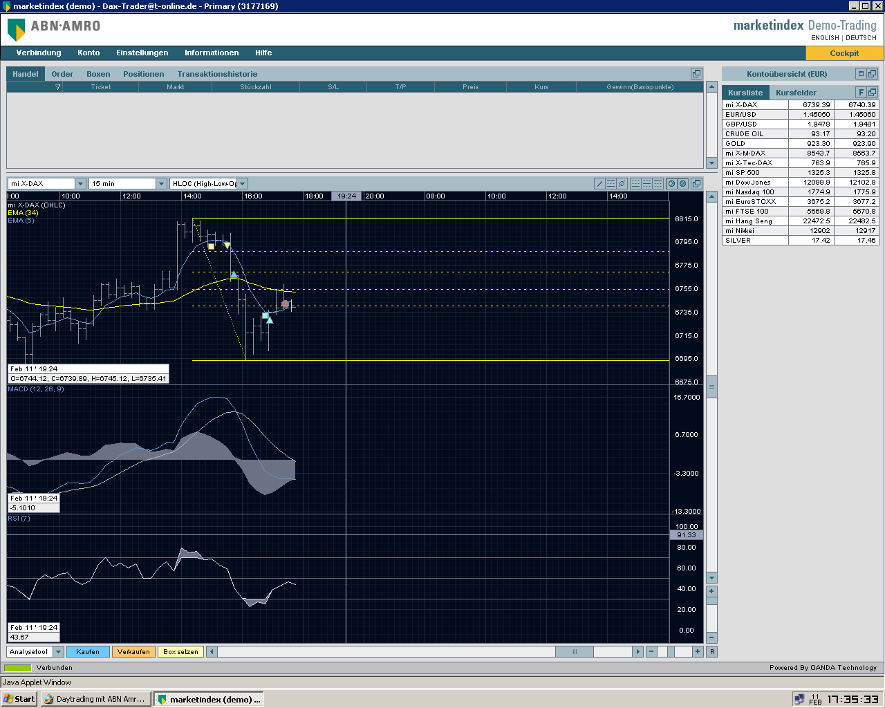Toggle the fully-shaded octagon chart button
The image size is (885, 708).
(682, 184)
